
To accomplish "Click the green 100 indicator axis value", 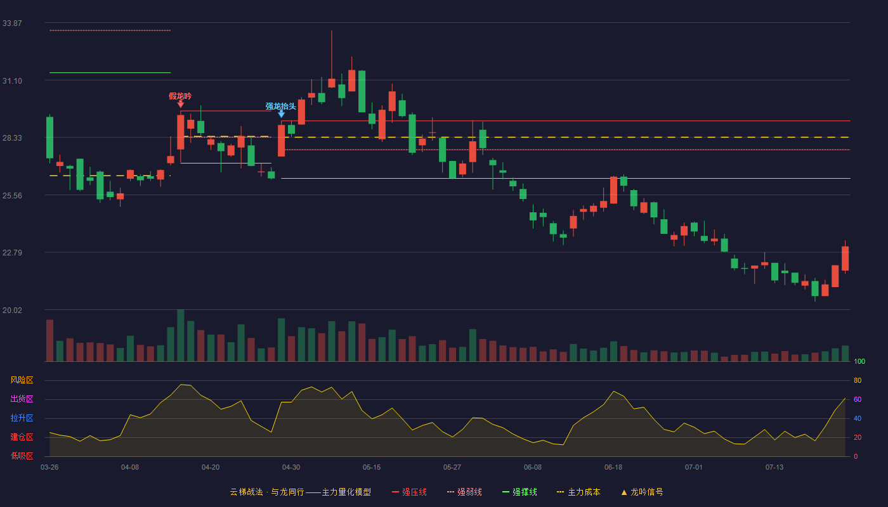I will tap(859, 362).
